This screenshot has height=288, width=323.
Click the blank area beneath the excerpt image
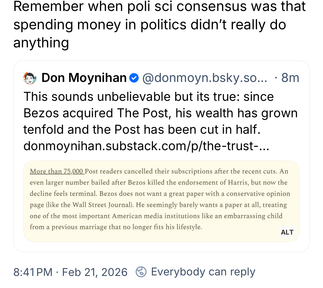click(x=161, y=247)
